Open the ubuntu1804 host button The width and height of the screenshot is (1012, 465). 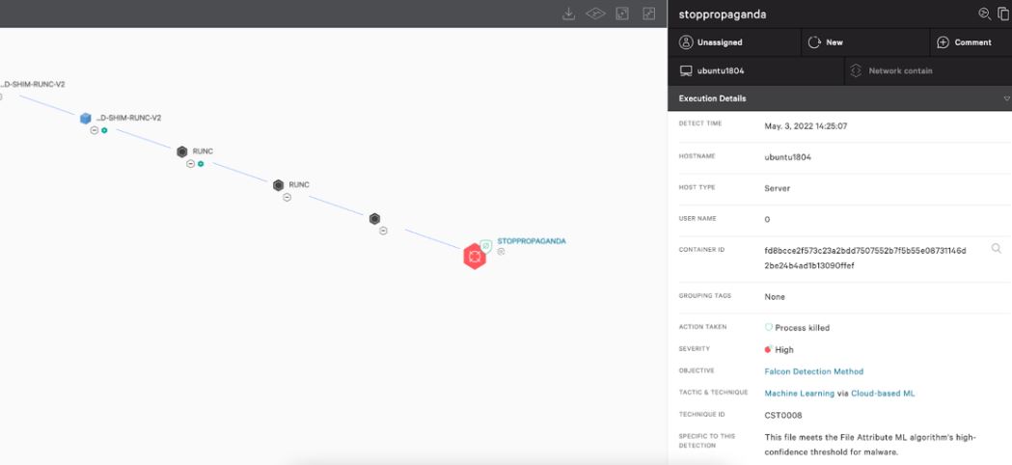[x=755, y=71]
